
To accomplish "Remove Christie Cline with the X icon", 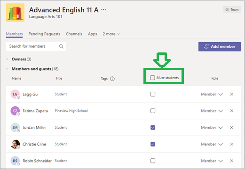I will [x=231, y=144].
